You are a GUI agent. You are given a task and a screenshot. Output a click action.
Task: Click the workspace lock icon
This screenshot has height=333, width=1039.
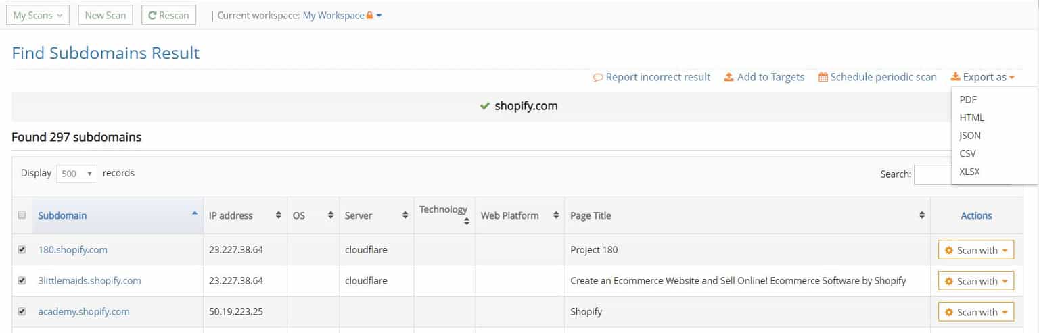[369, 16]
